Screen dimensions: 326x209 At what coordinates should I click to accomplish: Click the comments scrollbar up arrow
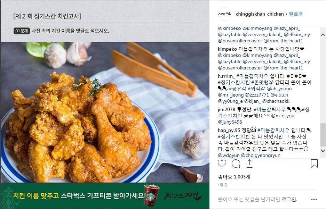tap(323, 35)
